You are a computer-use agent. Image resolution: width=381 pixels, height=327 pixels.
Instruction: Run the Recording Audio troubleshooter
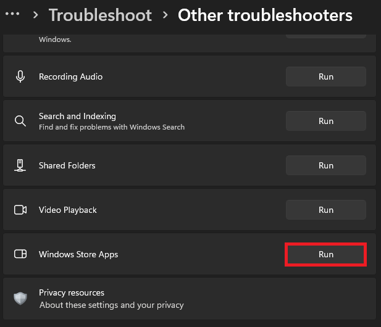click(325, 77)
